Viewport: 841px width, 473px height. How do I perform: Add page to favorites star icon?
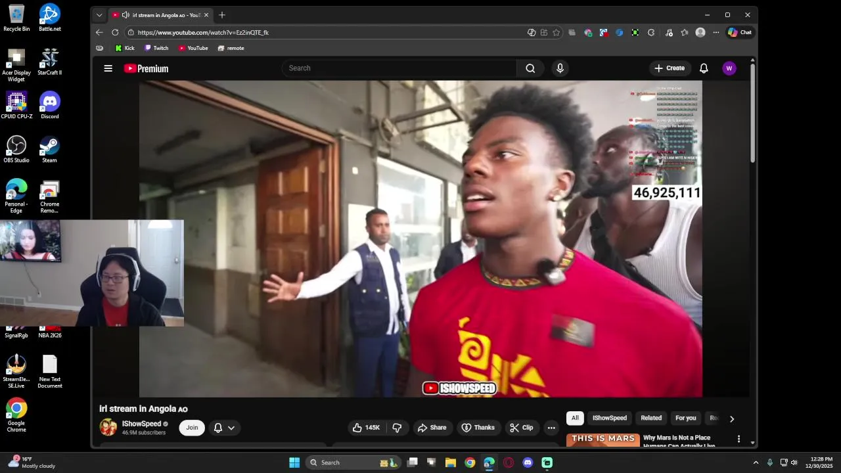[556, 32]
